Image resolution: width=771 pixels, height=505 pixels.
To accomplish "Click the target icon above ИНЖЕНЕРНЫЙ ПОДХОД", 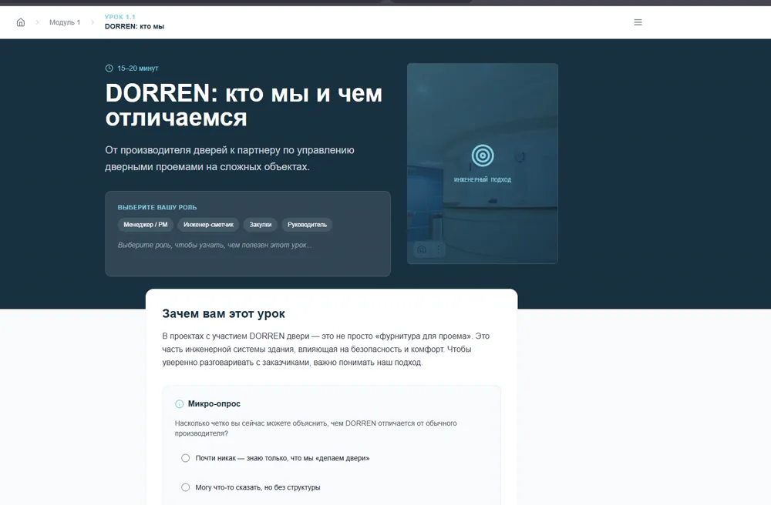I will click(483, 156).
